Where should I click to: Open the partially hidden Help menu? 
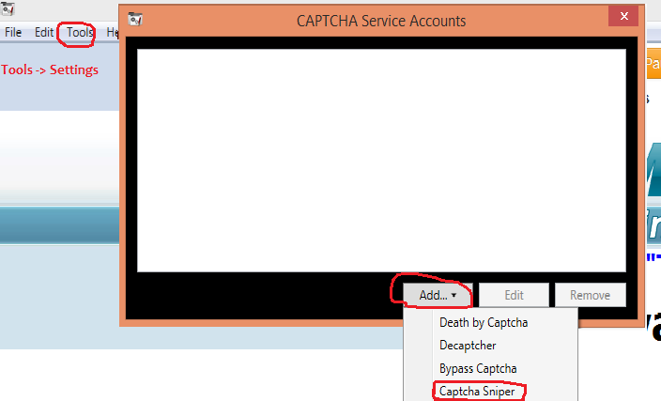coord(112,32)
